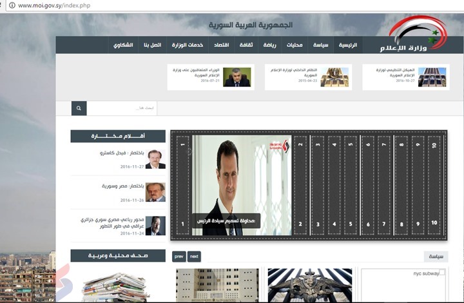
Task: Open the مصر وسورية article link
Action: click(114, 186)
